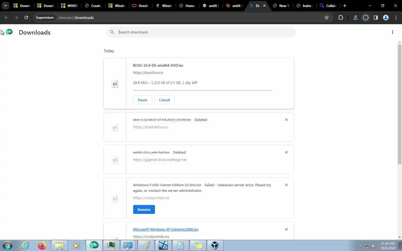The height and width of the screenshot is (251, 402).
Task: Click the back navigation arrow
Action: point(6,18)
